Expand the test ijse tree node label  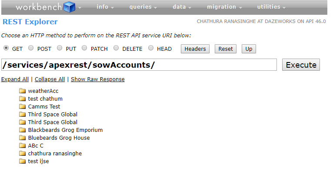click(38, 161)
